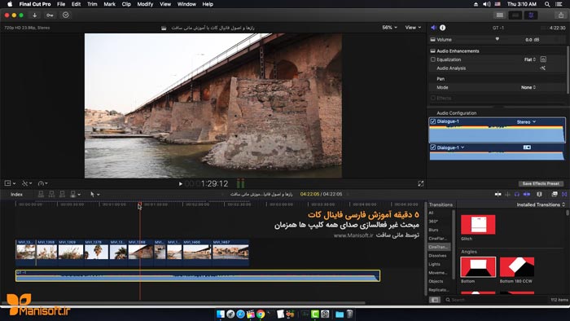Click the append clip icon
570x321 pixels.
point(62,195)
